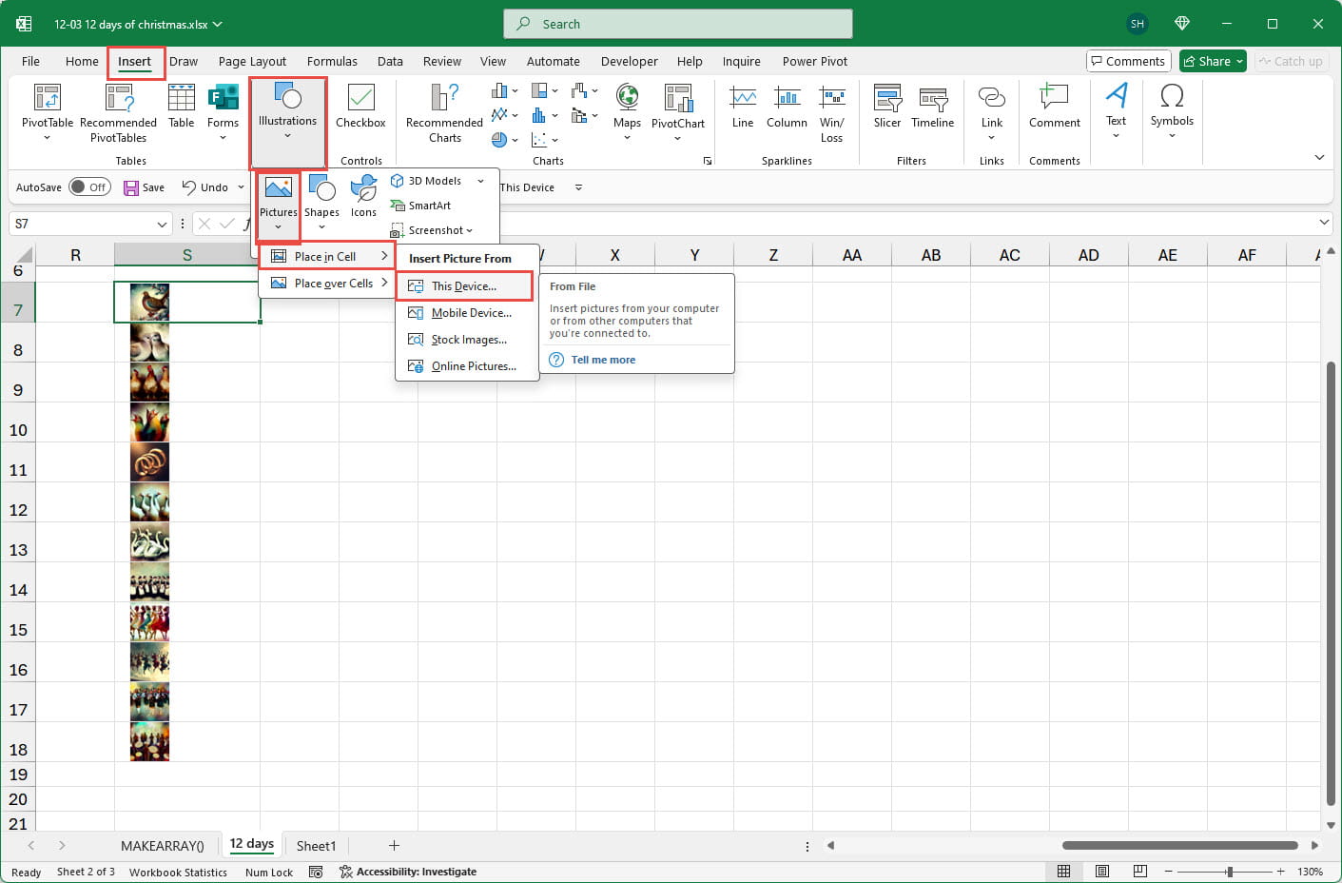The width and height of the screenshot is (1342, 883).
Task: Enable Num Lock indicator in status bar
Action: pos(268,872)
